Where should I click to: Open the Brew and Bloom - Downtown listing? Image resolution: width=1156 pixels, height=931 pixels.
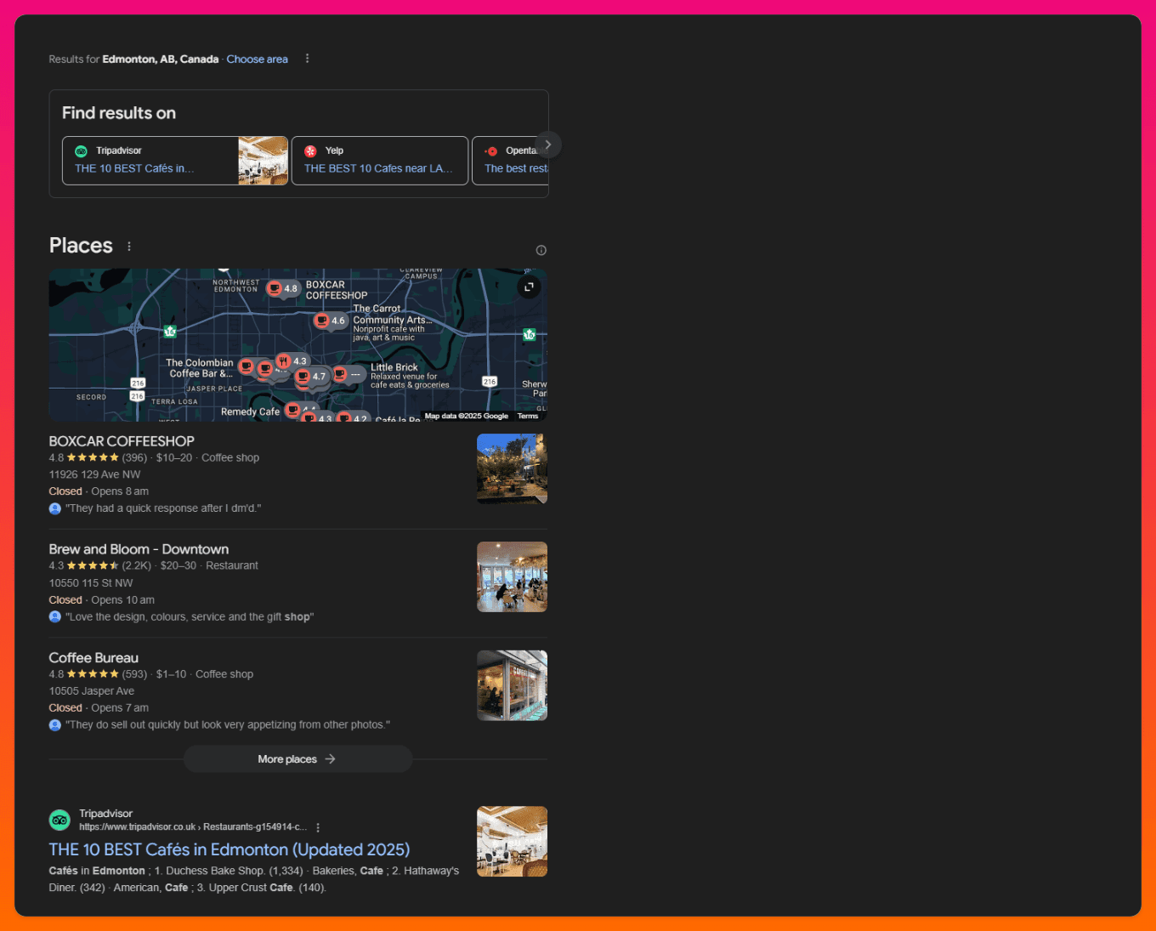click(139, 549)
